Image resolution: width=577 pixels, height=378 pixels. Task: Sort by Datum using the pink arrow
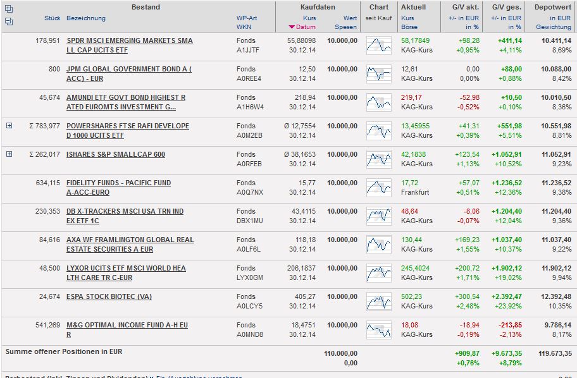pyautogui.click(x=292, y=27)
